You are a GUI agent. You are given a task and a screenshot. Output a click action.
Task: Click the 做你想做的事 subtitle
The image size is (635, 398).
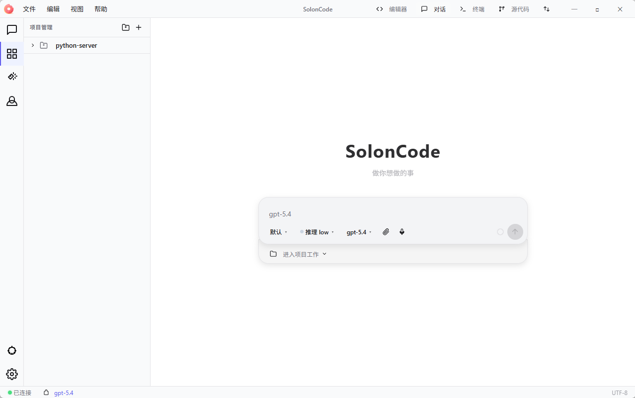click(x=393, y=173)
